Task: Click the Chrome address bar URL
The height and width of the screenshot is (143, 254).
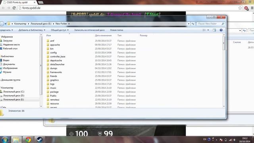Action: coord(31,8)
